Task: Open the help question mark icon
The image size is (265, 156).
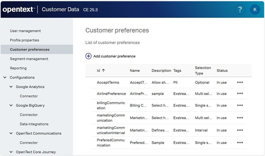Action: [240, 9]
